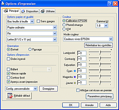The width and height of the screenshot is (119, 110).
Task: Open help with the Aide button
Action: [108, 105]
